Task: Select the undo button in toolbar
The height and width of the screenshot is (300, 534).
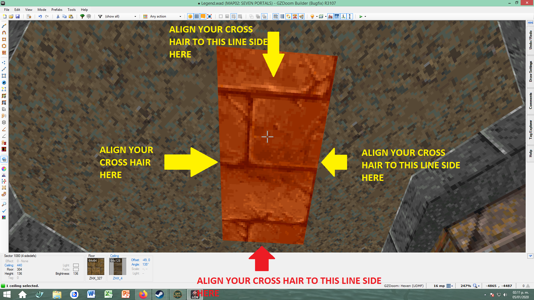Action: tap(39, 16)
